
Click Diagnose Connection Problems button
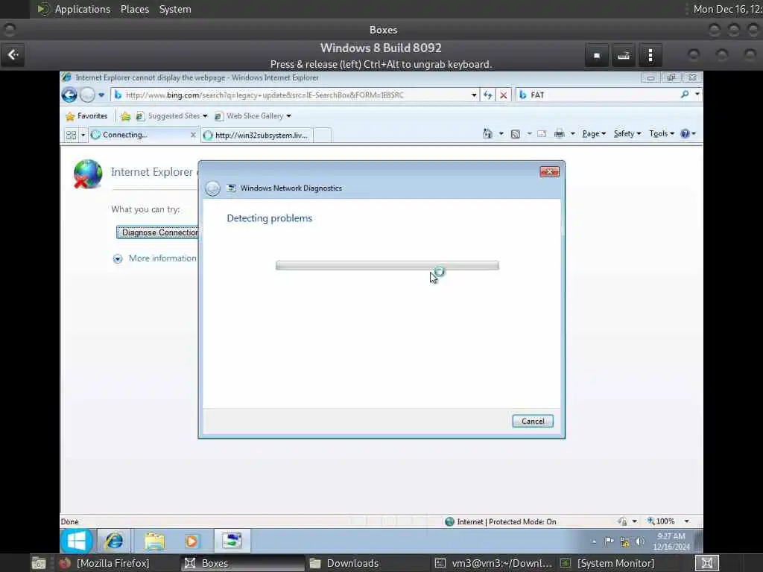click(x=157, y=232)
